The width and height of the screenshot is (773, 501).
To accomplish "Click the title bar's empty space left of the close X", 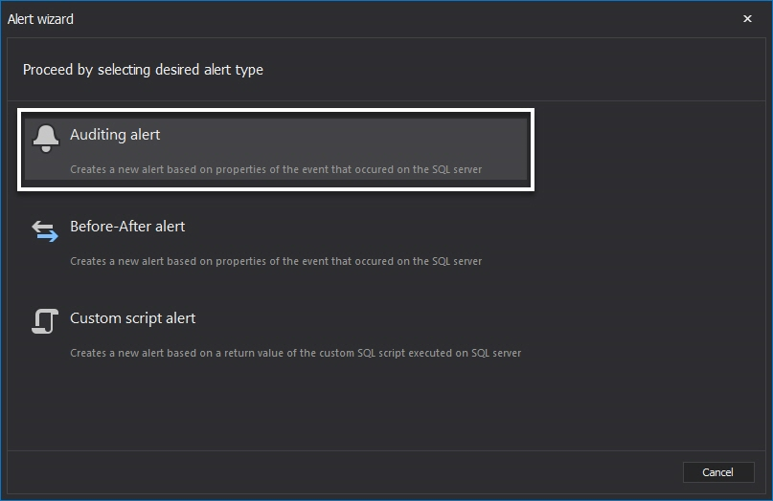I will tap(404, 19).
